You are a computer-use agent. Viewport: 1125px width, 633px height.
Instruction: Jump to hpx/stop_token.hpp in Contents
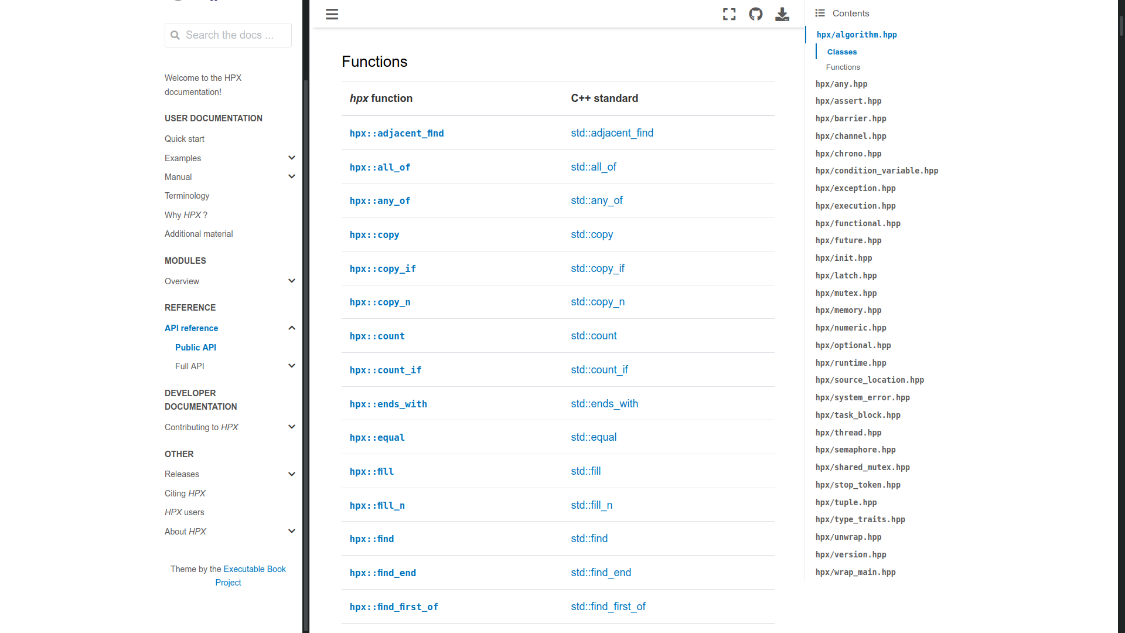pyautogui.click(x=858, y=485)
